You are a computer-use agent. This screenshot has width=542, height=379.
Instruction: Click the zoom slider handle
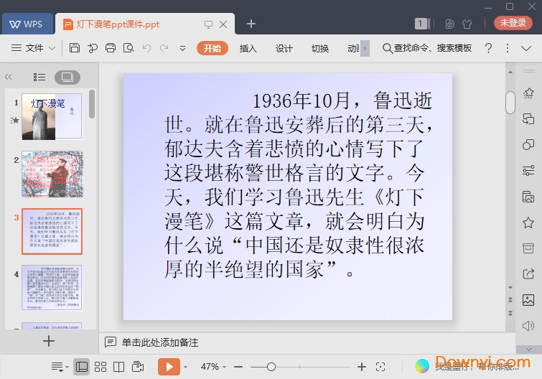tap(271, 367)
